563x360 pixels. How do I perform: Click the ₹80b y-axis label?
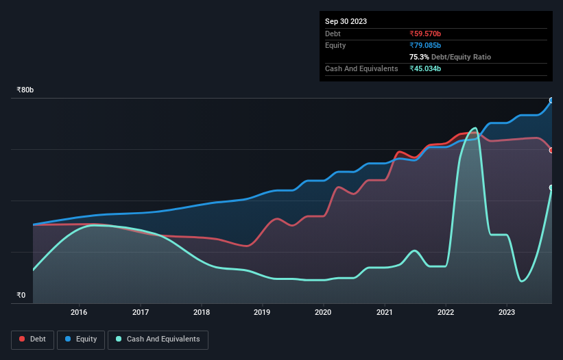point(25,90)
